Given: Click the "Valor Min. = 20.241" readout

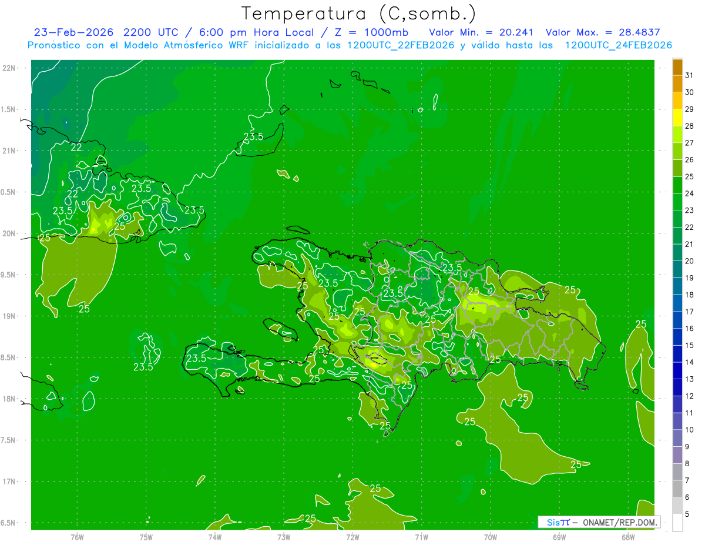Looking at the screenshot, I should tap(481, 32).
